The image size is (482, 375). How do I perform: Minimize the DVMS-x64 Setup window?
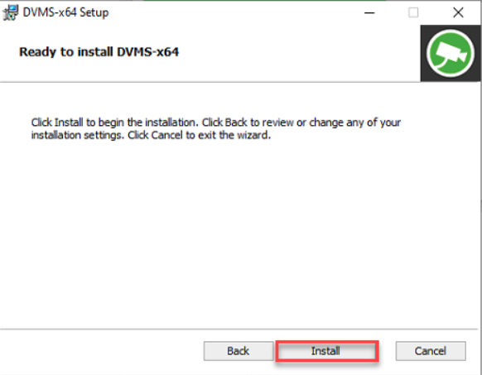pos(369,13)
